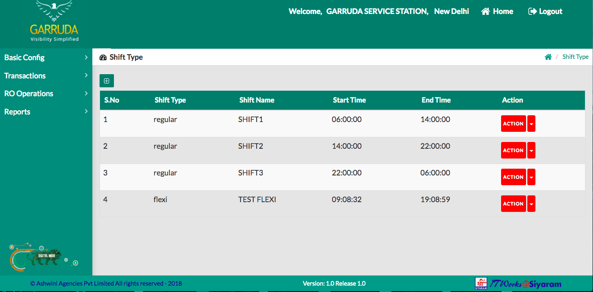The height and width of the screenshot is (292, 593).
Task: Click the Action column header
Action: point(513,100)
